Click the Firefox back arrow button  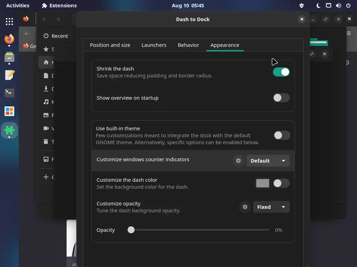coord(27,34)
